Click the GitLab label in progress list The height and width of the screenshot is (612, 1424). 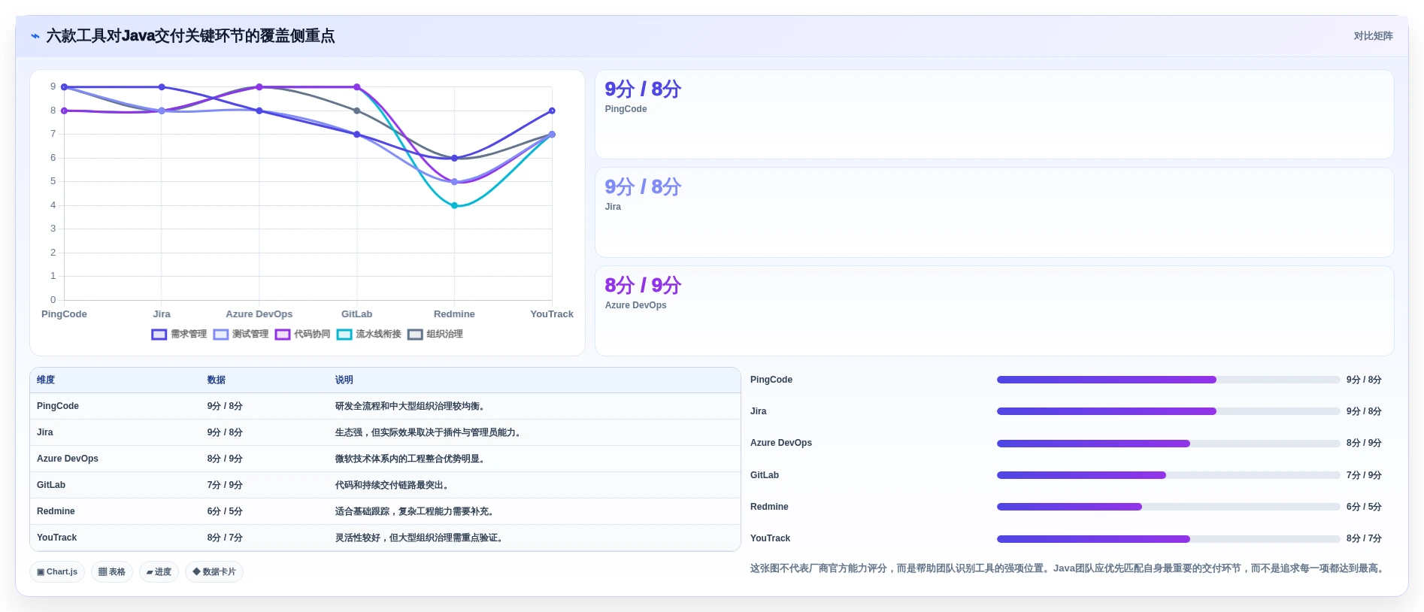point(765,475)
